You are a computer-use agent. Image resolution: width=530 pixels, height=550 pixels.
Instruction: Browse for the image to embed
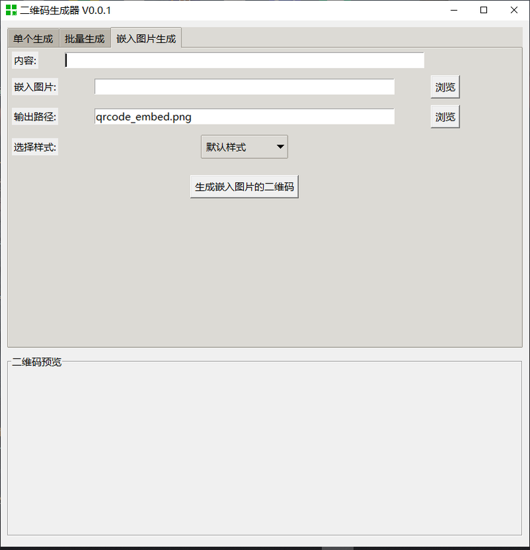pos(445,87)
